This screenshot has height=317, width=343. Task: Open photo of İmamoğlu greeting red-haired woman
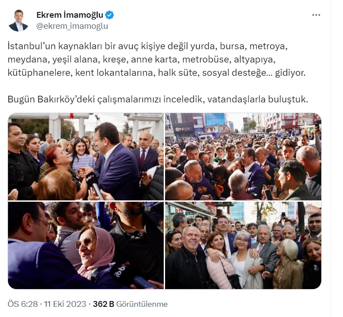(x=86, y=157)
